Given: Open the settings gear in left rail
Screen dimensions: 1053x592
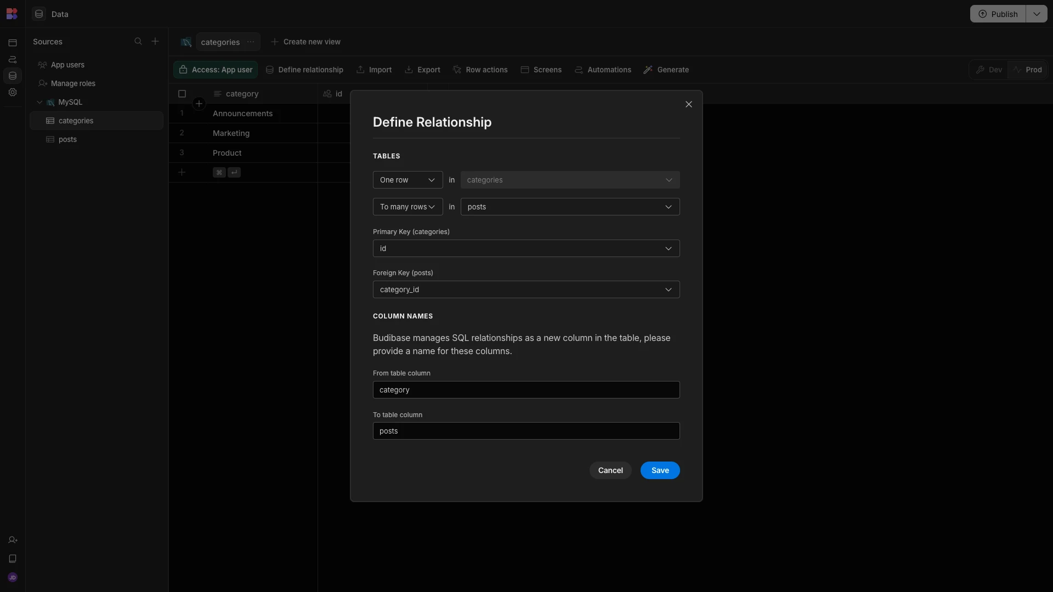Looking at the screenshot, I should tap(13, 92).
